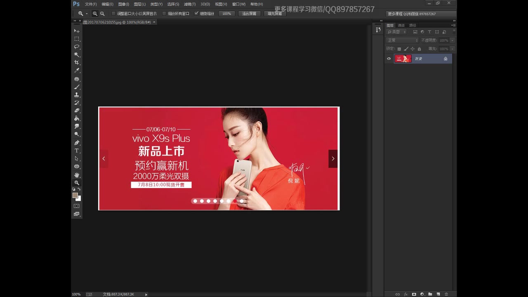This screenshot has height=297, width=528.
Task: Create a new layer group
Action: click(430, 294)
